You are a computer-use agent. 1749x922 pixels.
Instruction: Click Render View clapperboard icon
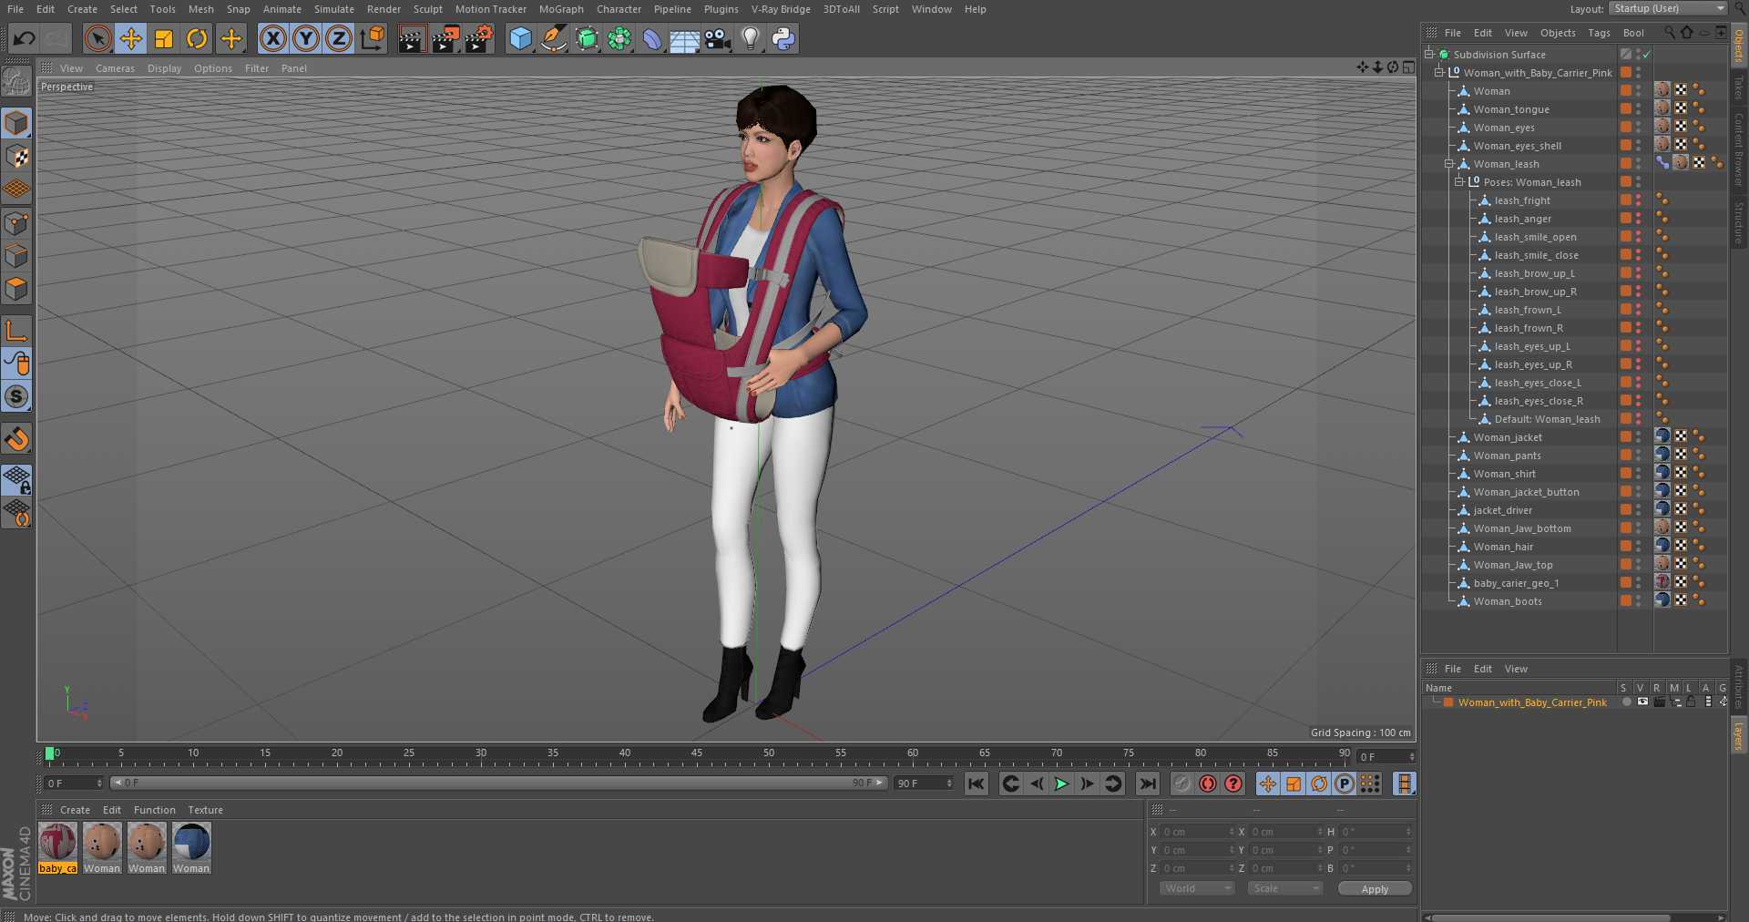point(412,38)
